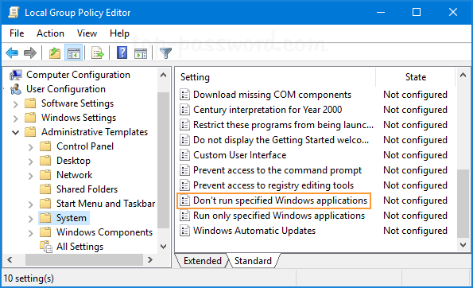The height and width of the screenshot is (288, 473).
Task: Go up one level with folder icon
Action: tap(55, 53)
